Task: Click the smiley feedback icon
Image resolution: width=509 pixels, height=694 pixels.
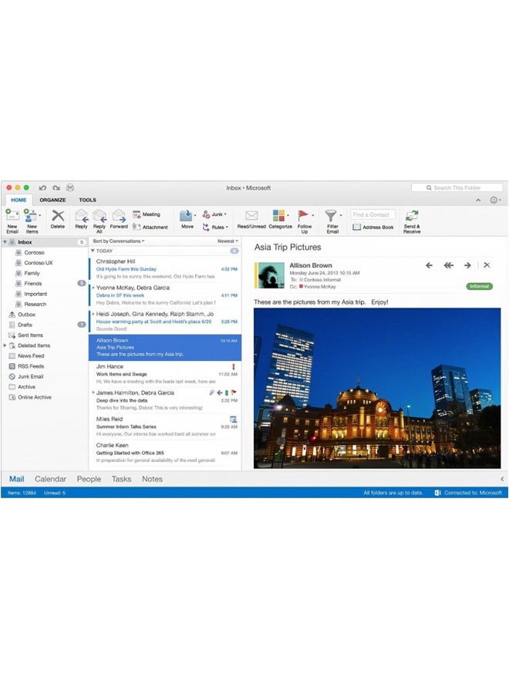Action: 494,200
